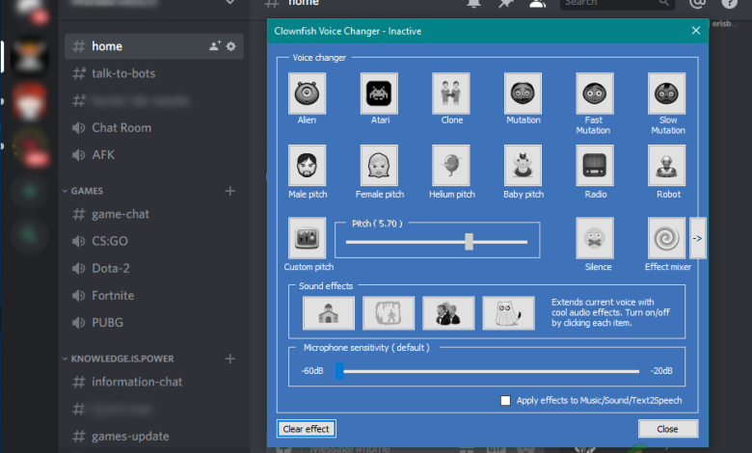Viewport: 752px width, 453px height.
Task: Show pinned messages in Discord
Action: [505, 3]
